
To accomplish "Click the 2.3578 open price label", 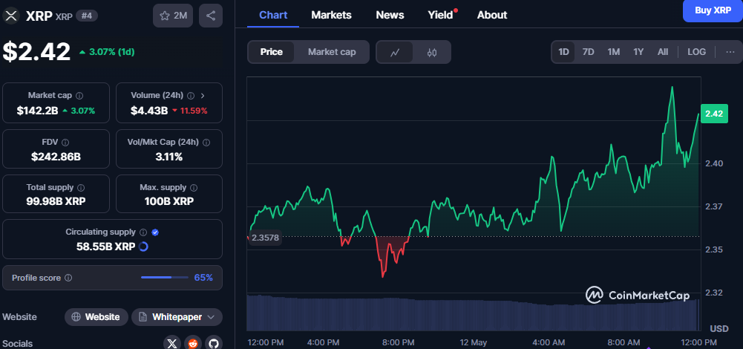I will coord(265,237).
